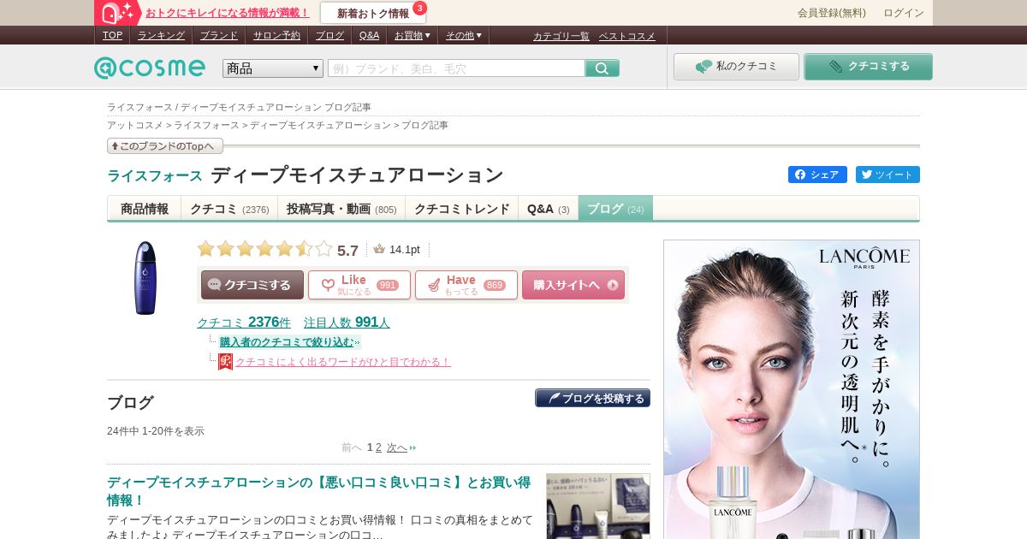This screenshot has width=1027, height=539.
Task: Click green クチコミする header button
Action: (868, 67)
